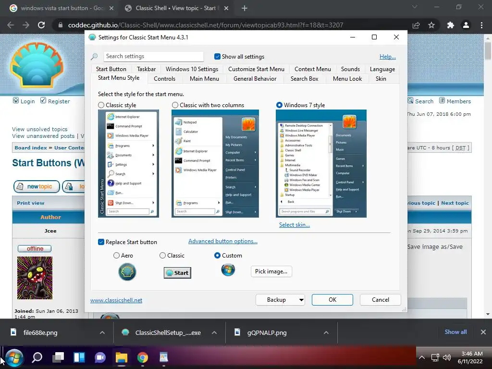
Task: Open the Controls tab
Action: point(164,79)
